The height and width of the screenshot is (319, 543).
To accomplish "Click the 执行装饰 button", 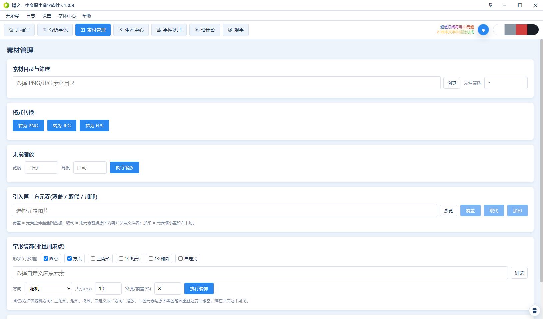I will (x=199, y=289).
